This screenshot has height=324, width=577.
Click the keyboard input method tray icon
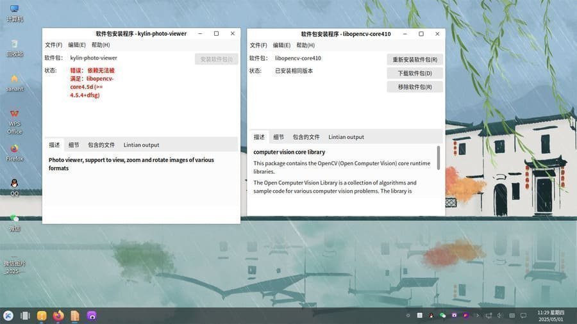point(512,315)
